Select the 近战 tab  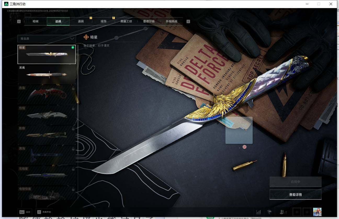tap(58, 21)
